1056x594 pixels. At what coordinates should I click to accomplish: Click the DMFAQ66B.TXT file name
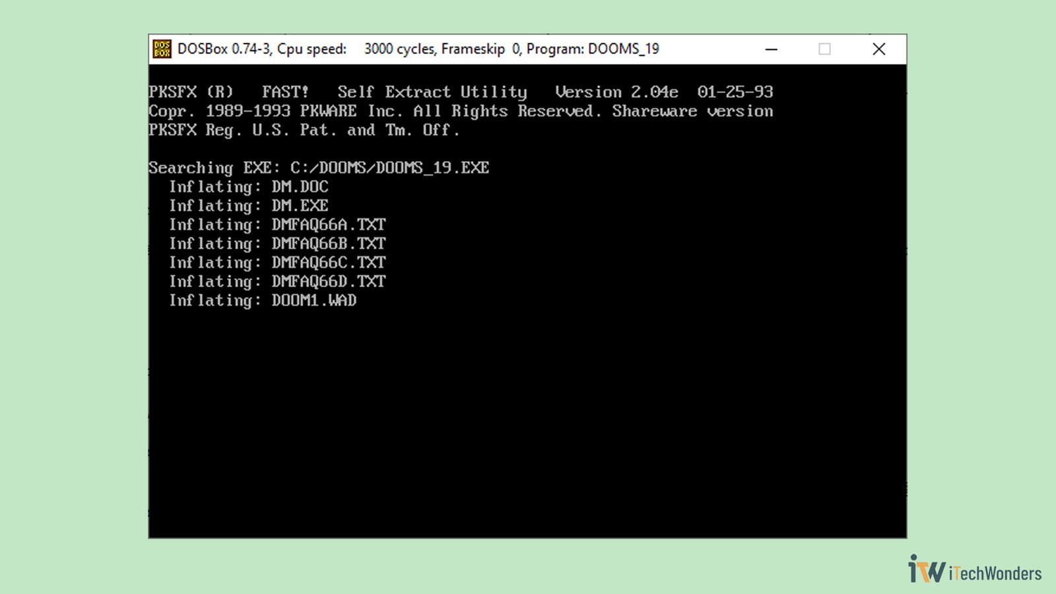coord(328,244)
